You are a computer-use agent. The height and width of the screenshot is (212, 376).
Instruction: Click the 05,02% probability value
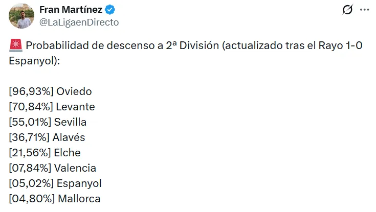pyautogui.click(x=31, y=183)
